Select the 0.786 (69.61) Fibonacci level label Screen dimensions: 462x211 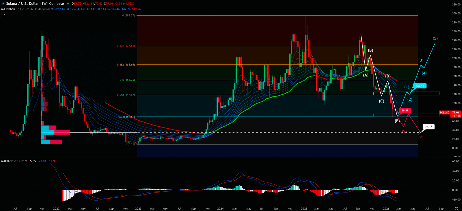coord(126,117)
